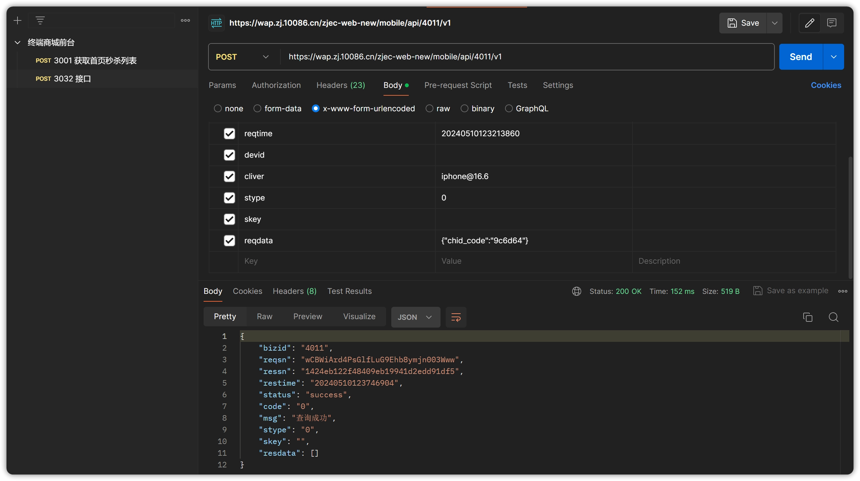The height and width of the screenshot is (481, 860).
Task: Uncheck the skey parameter checkbox
Action: click(230, 219)
